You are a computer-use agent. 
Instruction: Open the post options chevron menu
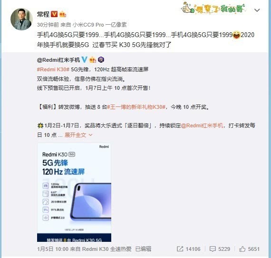click(x=257, y=10)
